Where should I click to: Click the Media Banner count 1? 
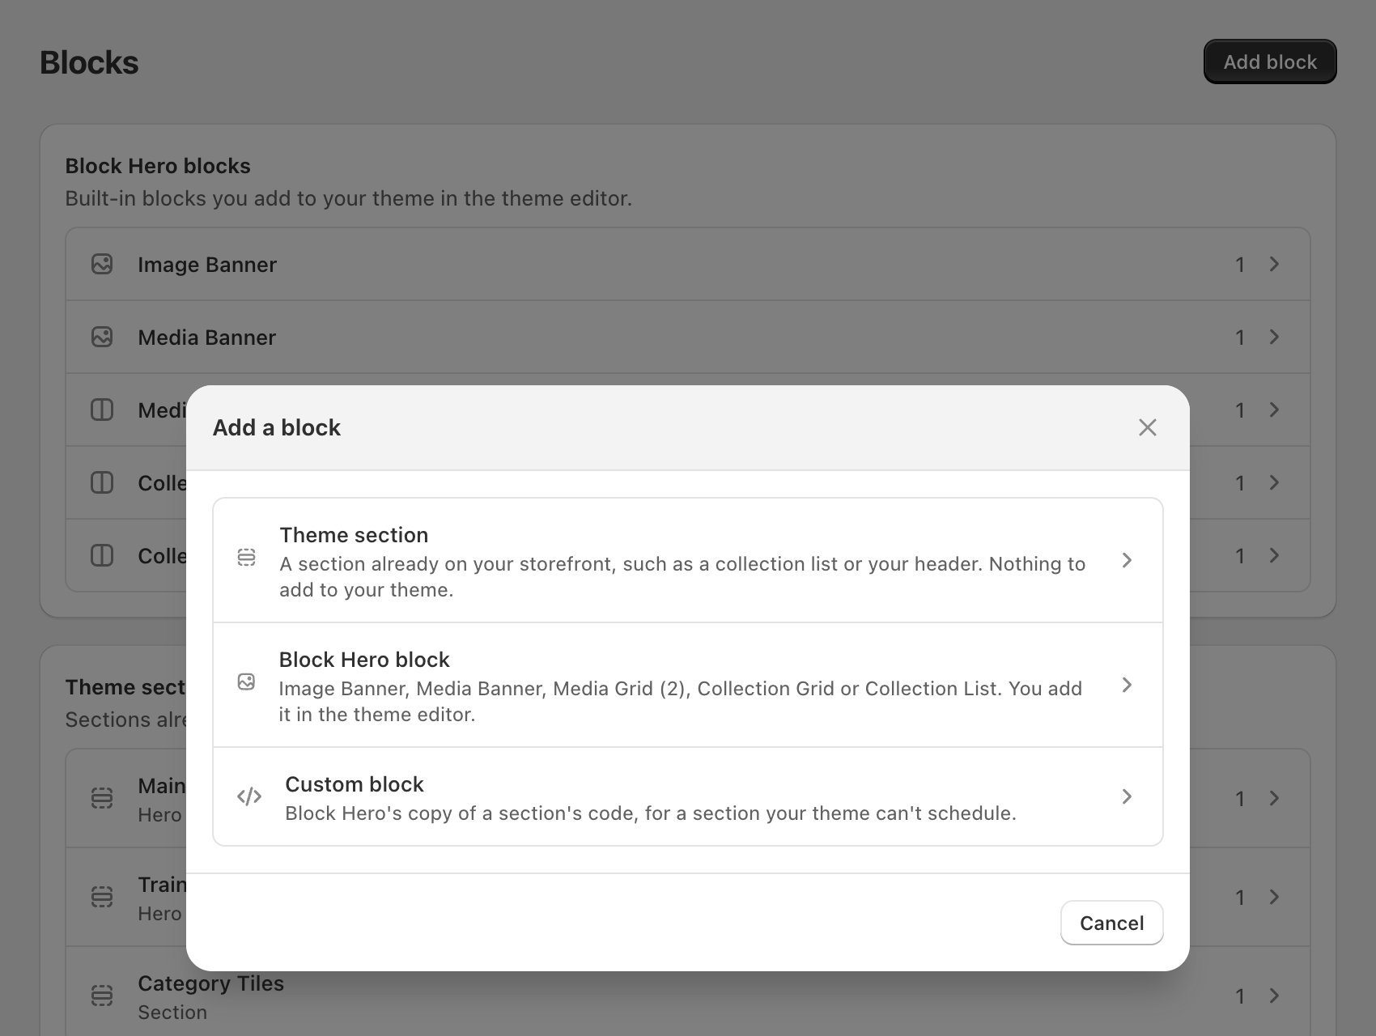tap(1239, 338)
